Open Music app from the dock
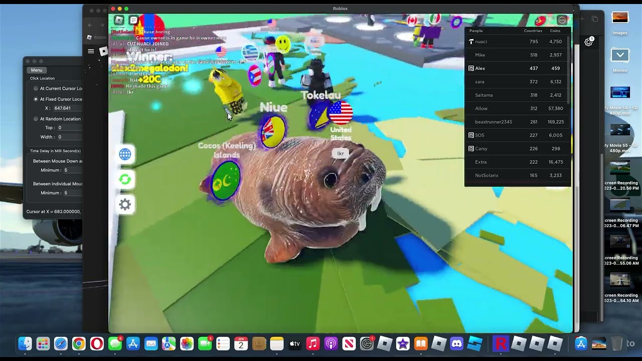The width and height of the screenshot is (642, 361). (312, 343)
